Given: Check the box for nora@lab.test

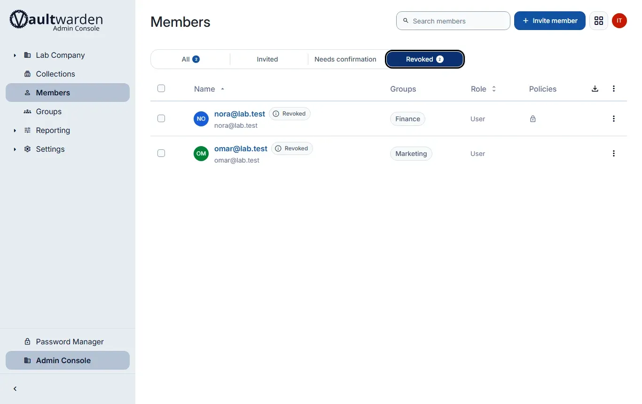Looking at the screenshot, I should (161, 118).
